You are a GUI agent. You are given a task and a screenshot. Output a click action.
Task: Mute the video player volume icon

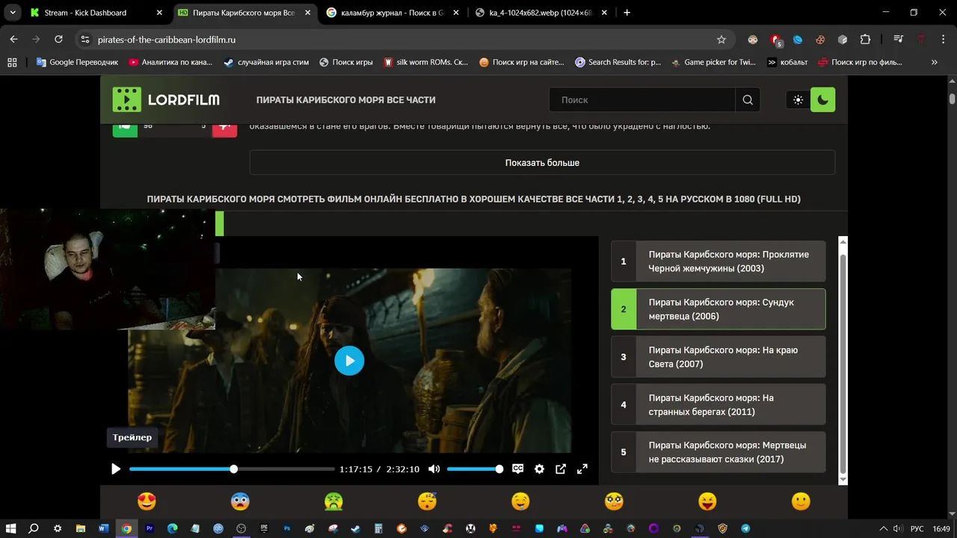[x=434, y=469]
